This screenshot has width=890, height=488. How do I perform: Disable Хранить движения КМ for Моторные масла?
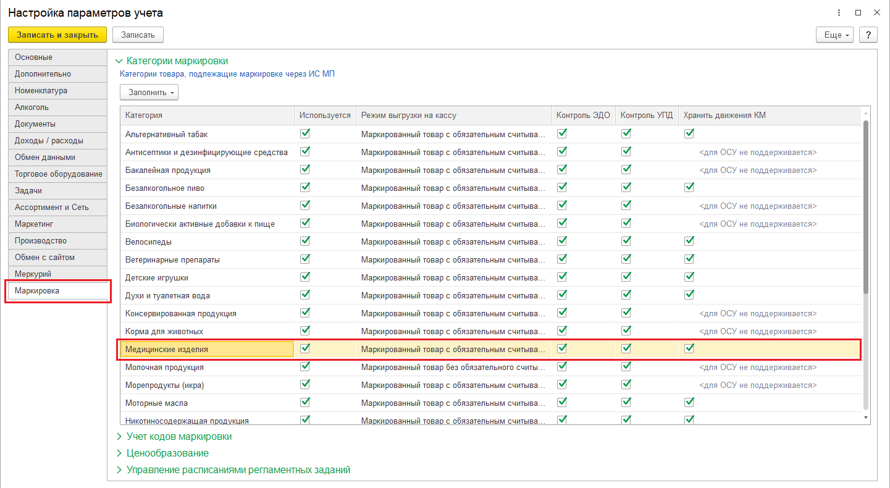coord(689,402)
